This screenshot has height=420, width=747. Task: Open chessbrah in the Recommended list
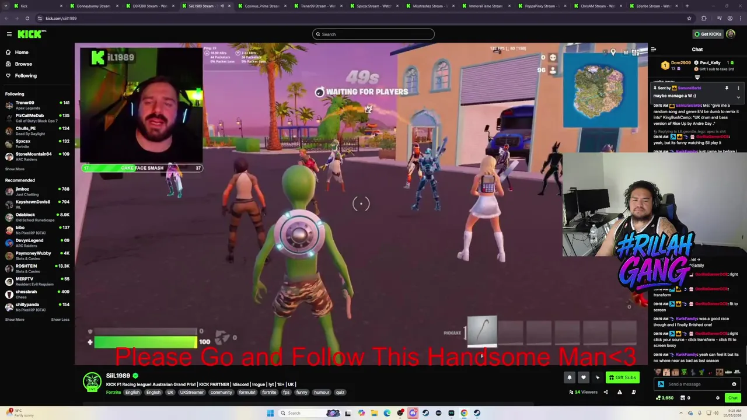37,294
